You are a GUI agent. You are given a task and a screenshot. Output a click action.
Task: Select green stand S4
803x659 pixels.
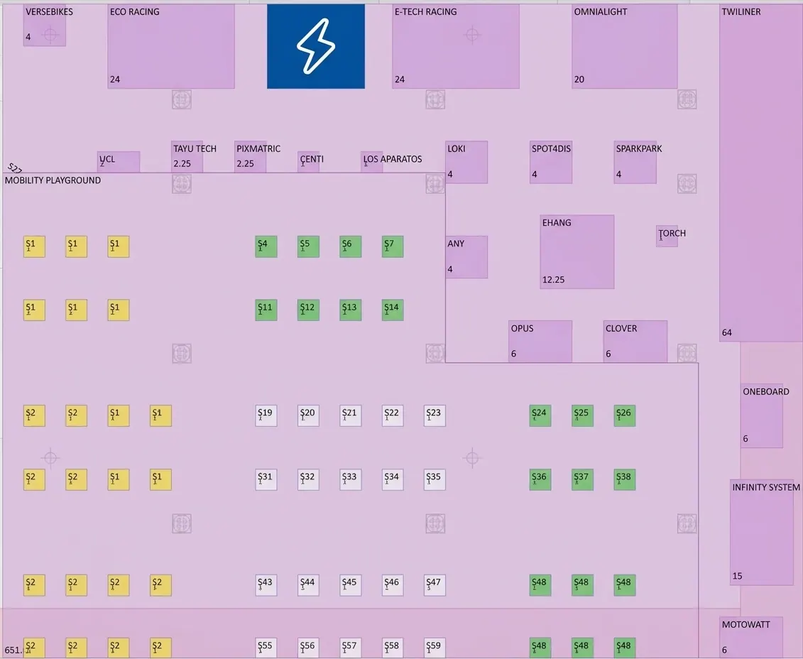pos(266,247)
